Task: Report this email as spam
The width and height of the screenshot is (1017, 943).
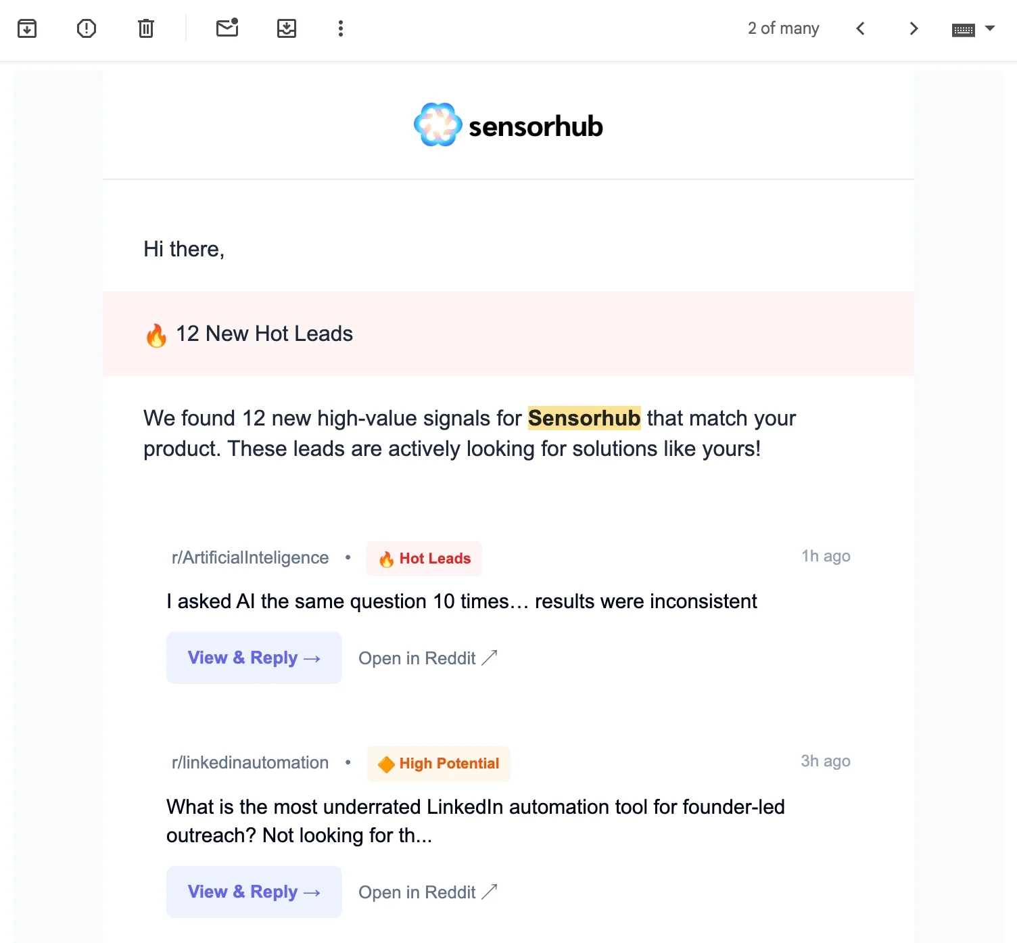Action: pyautogui.click(x=87, y=28)
